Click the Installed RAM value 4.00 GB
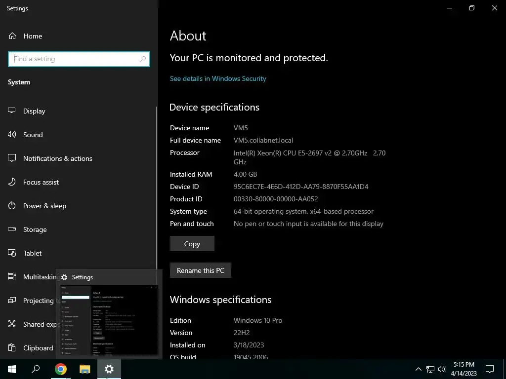Screen dimensions: 506x379 (245, 174)
